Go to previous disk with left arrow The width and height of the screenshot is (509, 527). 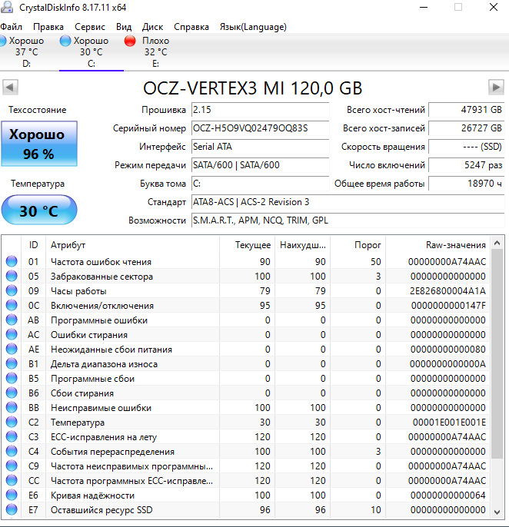(x=10, y=88)
